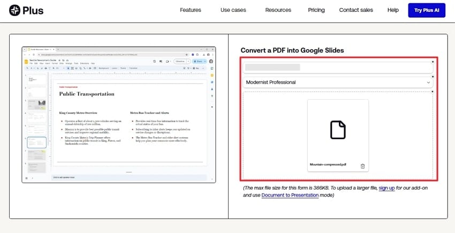Click the Mountain-compressed.pdf file name
Screen dimensions: 455x233
coord(328,164)
